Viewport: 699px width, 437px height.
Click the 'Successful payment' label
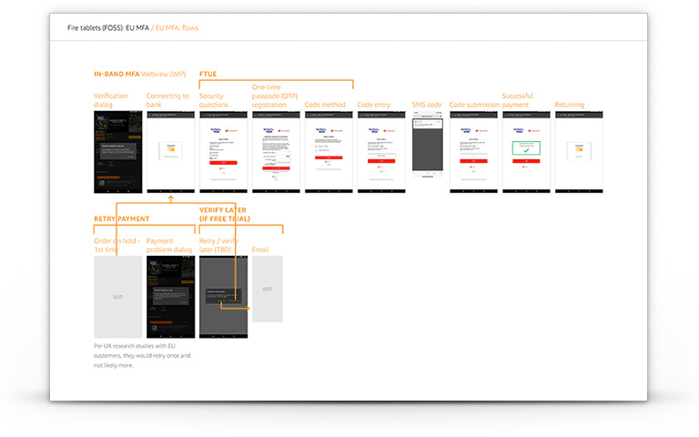pyautogui.click(x=517, y=100)
